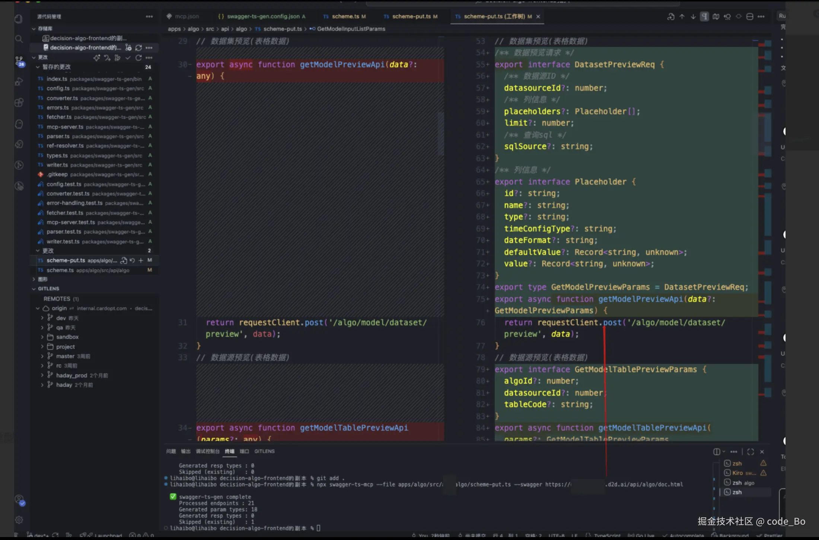Toggle whitespace pilcrow icon in diff toolbar

point(704,17)
